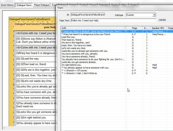Click the Info column header
The image size is (173, 131).
pyautogui.click(x=93, y=28)
